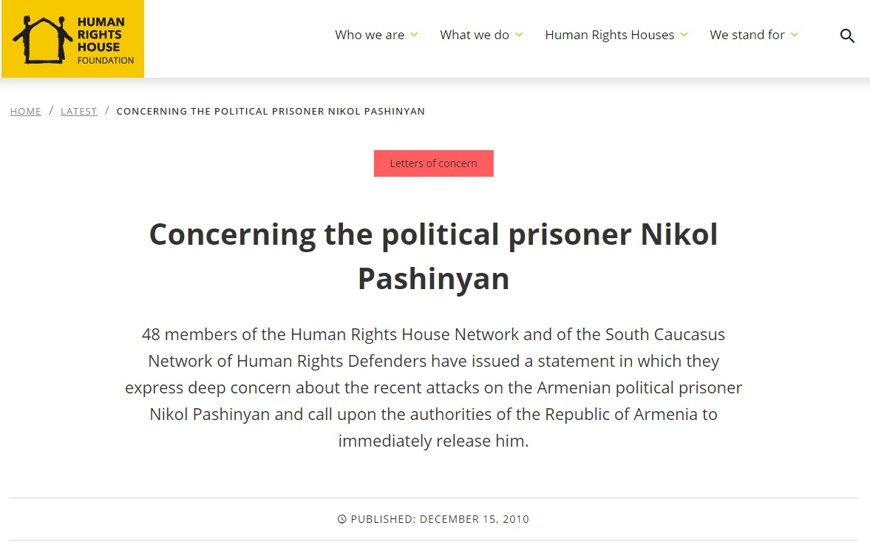Screen dimensions: 870x545
Task: Expand the Who we are chevron
Action: [414, 35]
